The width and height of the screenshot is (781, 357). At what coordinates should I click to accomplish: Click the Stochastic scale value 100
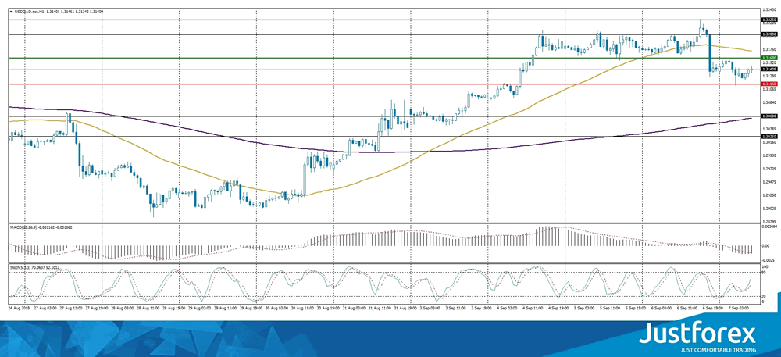[x=764, y=267]
